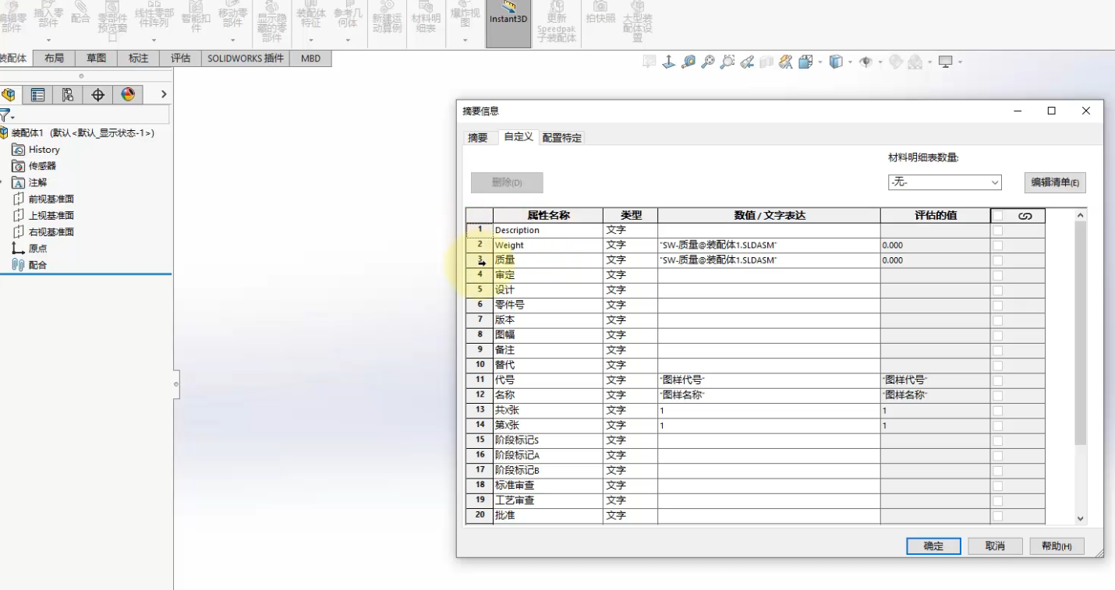Open the 评估 command tab
The image size is (1115, 590).
point(180,58)
